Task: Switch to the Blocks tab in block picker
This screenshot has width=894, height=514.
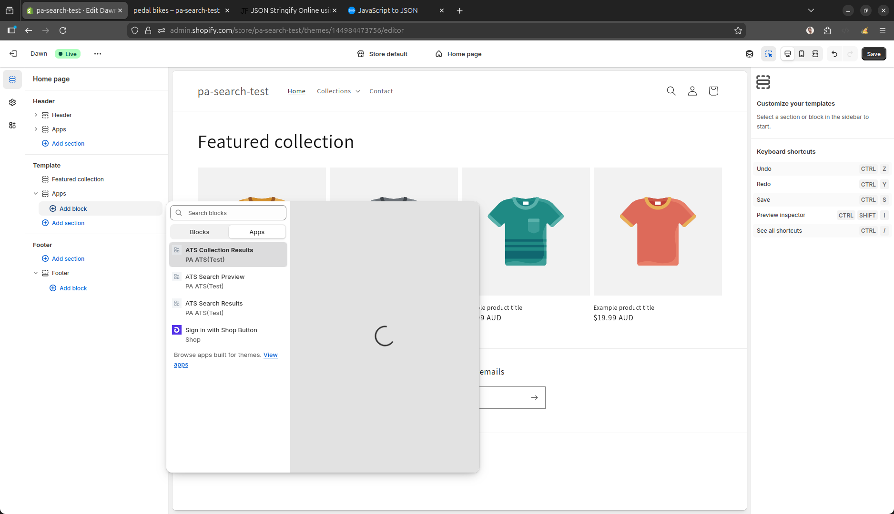Action: [x=199, y=232]
